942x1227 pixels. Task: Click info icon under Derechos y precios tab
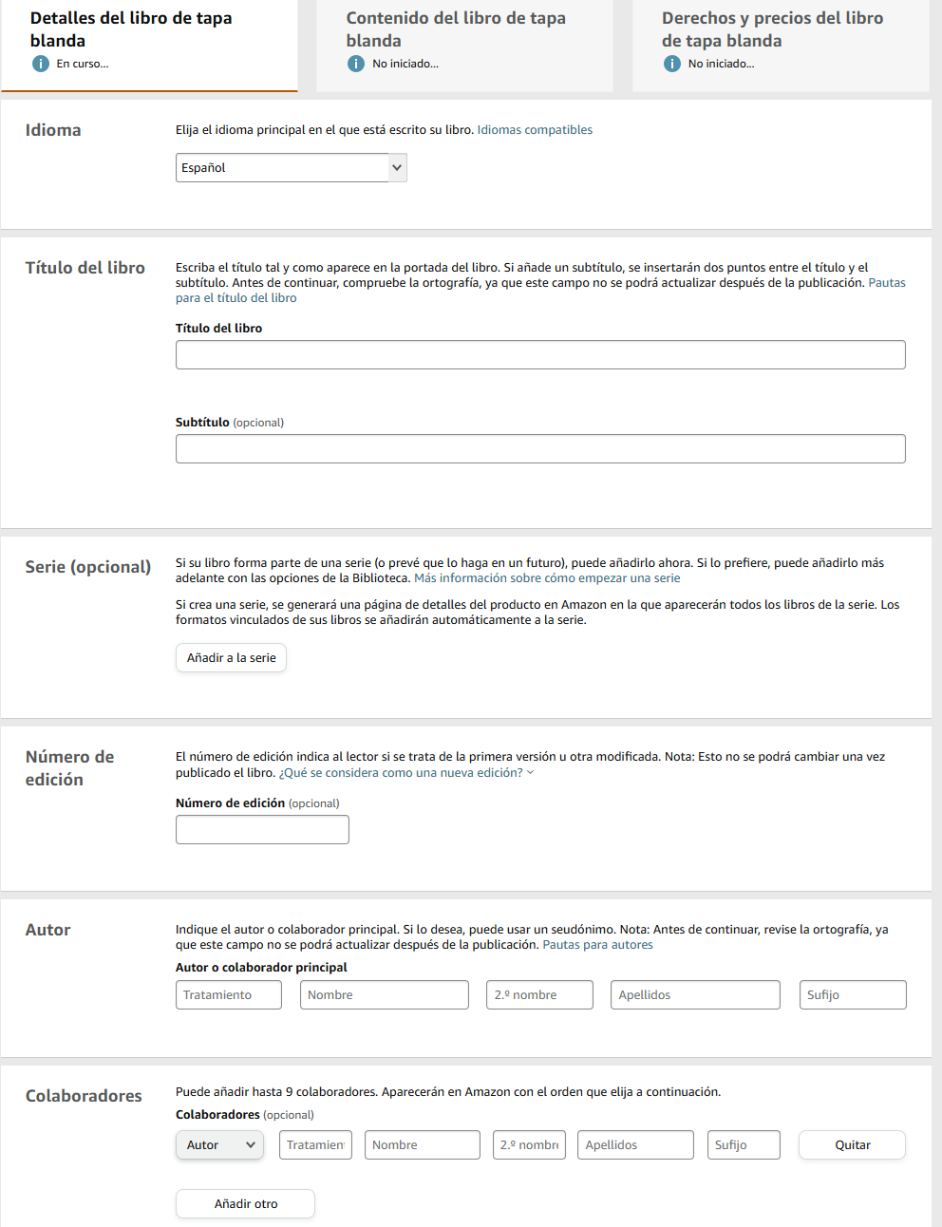tap(672, 64)
